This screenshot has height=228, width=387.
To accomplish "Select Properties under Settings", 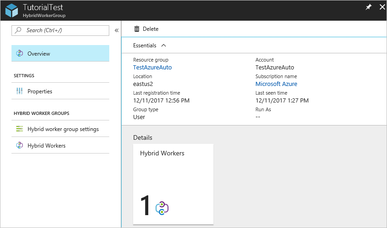I will [x=40, y=91].
